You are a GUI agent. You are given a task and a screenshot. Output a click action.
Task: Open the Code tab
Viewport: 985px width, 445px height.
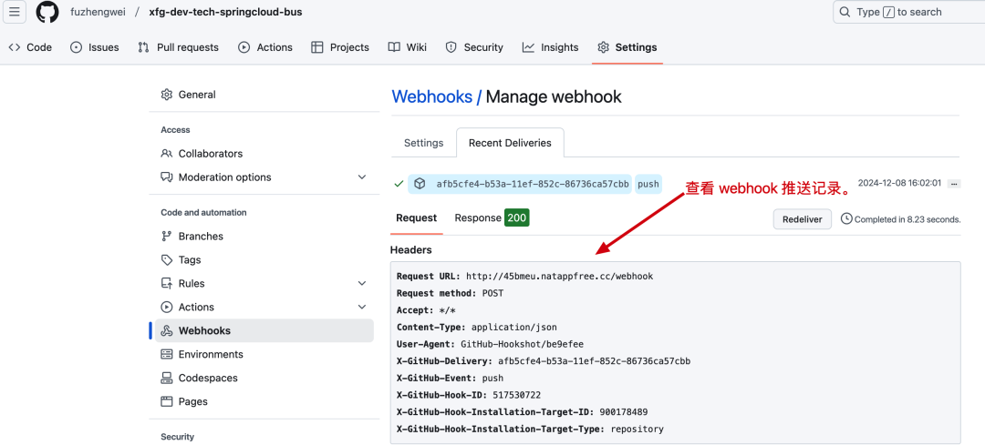(x=30, y=47)
